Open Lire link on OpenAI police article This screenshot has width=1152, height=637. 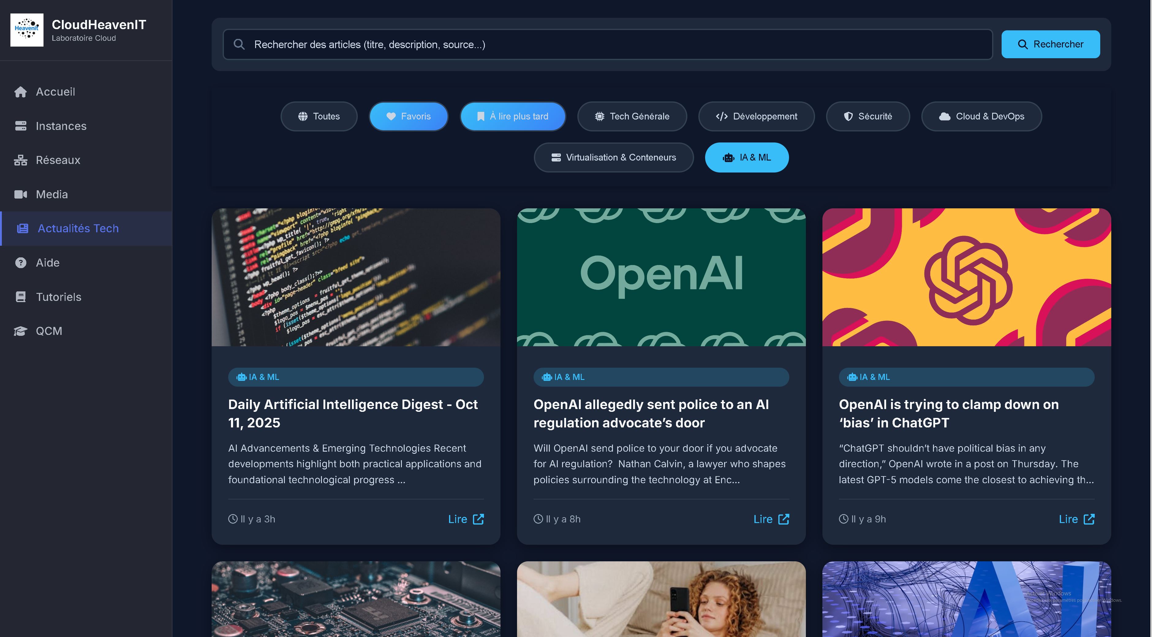(772, 519)
